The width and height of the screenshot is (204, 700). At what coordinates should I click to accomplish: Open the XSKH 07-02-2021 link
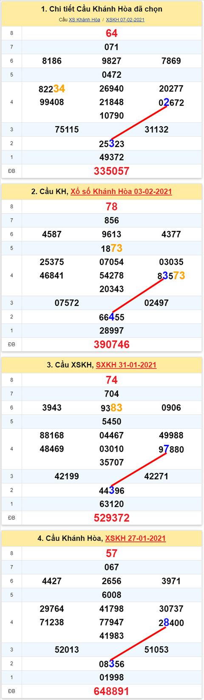(125, 20)
